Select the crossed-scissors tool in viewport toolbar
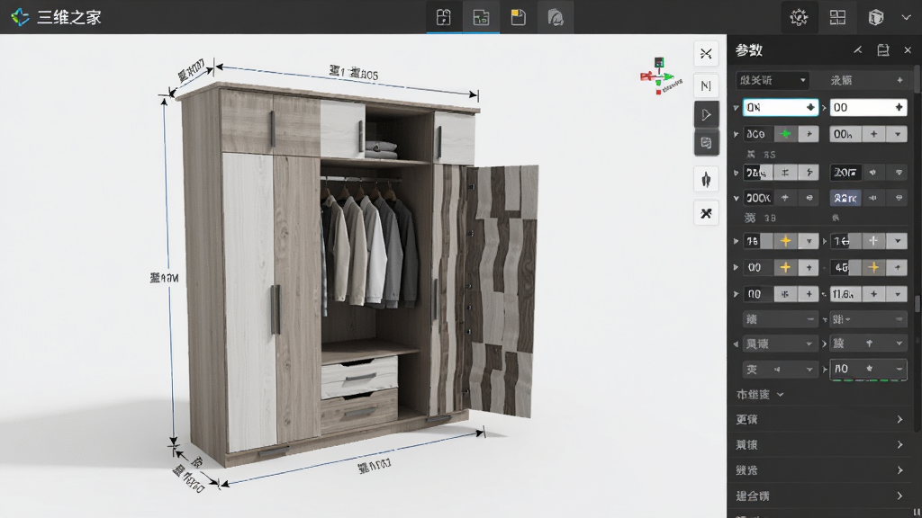This screenshot has height=518, width=922. pos(706,54)
